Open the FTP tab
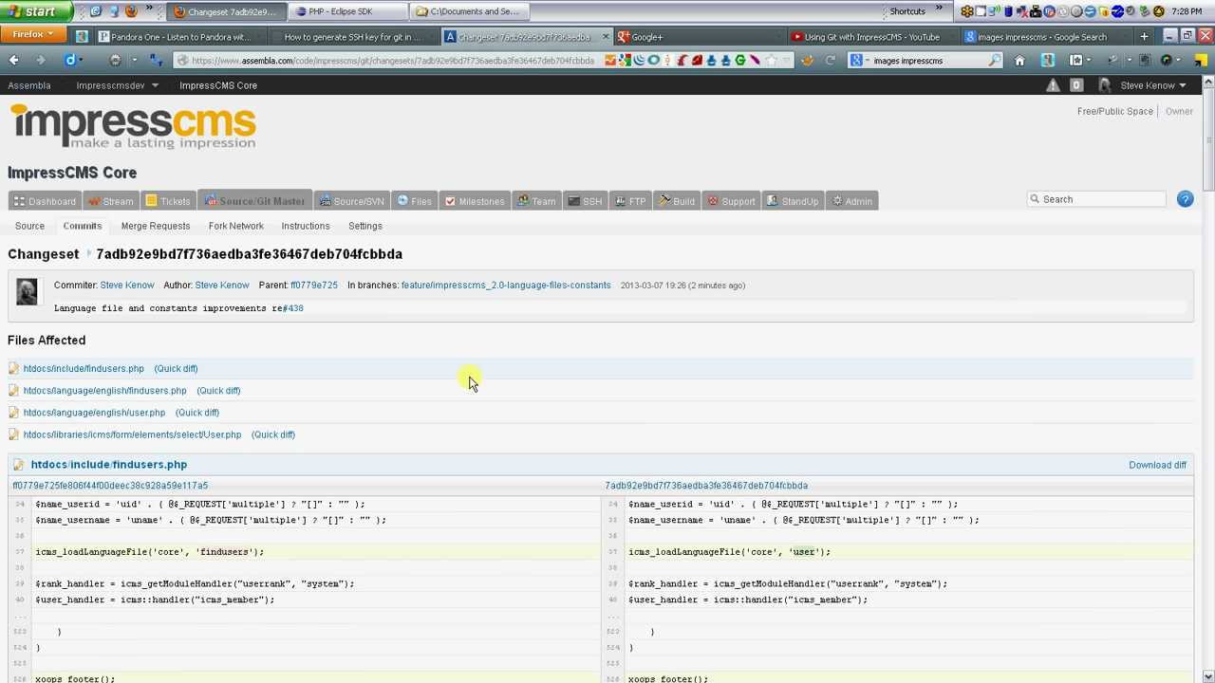This screenshot has width=1215, height=683. (629, 201)
